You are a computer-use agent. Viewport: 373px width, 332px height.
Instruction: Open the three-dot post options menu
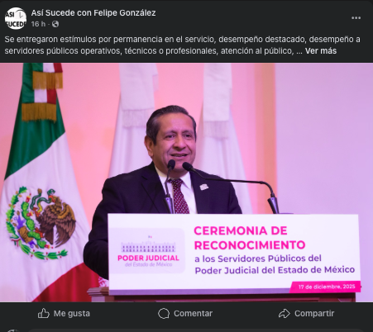(356, 18)
